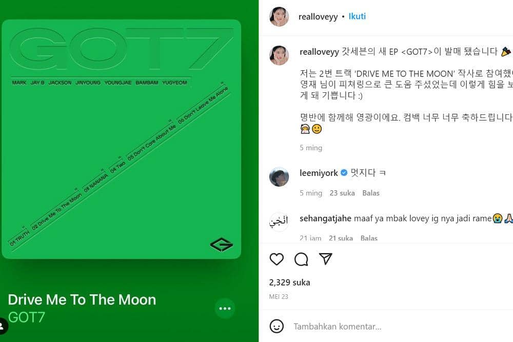Show the 23 suka on leemiyork's comment
The width and height of the screenshot is (513, 342).
pyautogui.click(x=341, y=193)
